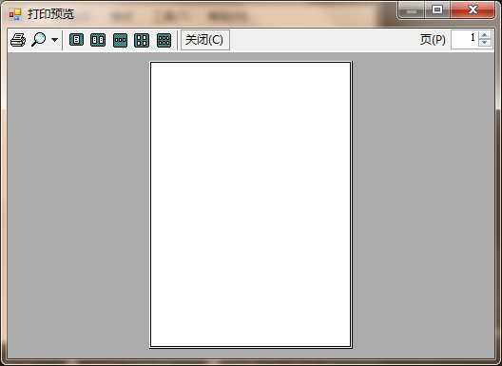Increase page number with up arrow
This screenshot has width=502, height=366.
484,35
